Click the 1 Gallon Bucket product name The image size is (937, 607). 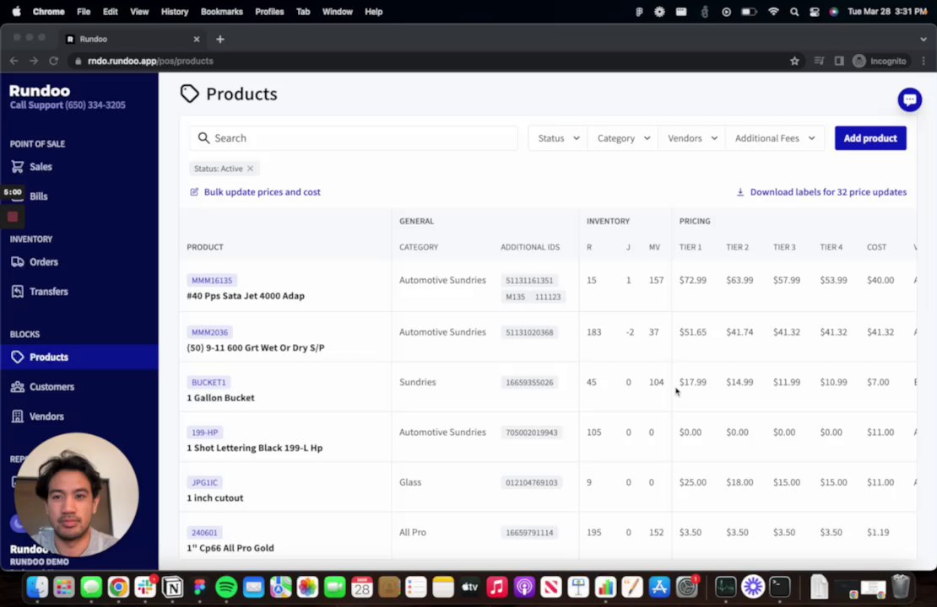click(220, 398)
